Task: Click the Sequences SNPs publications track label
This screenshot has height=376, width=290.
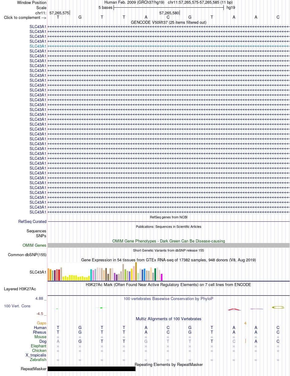Action: coord(36,233)
